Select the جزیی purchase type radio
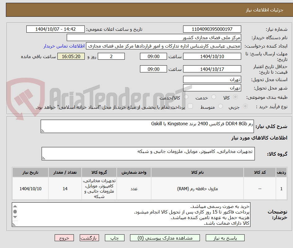 click(x=245, y=106)
